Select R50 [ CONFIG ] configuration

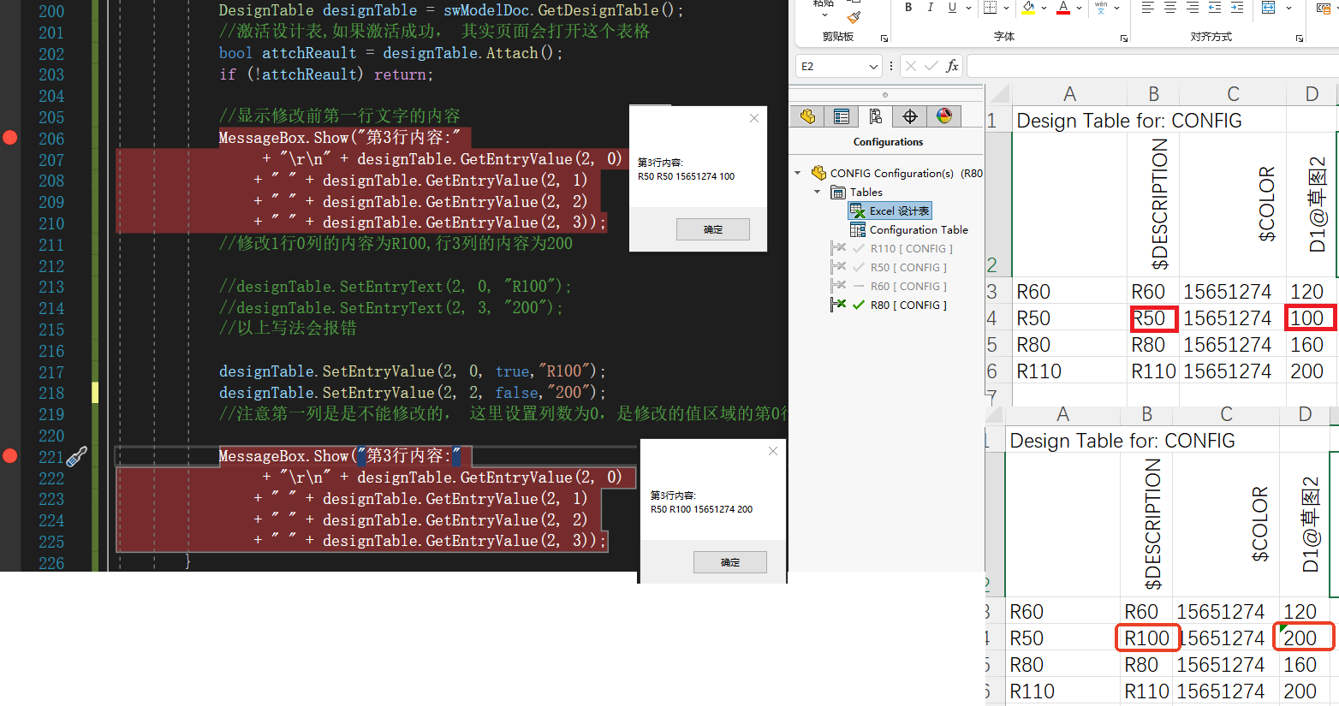click(x=908, y=267)
